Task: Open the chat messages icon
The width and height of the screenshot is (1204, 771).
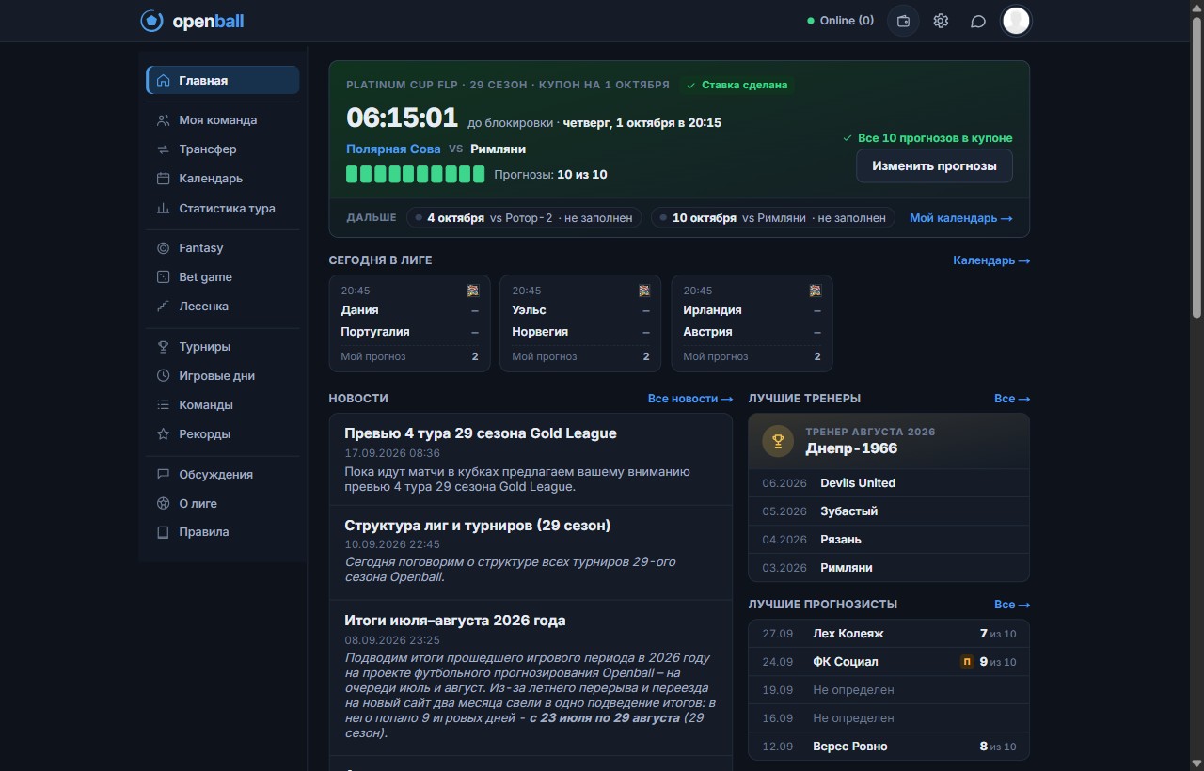Action: 978,21
